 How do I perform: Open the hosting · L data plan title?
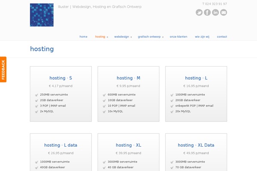61,145
